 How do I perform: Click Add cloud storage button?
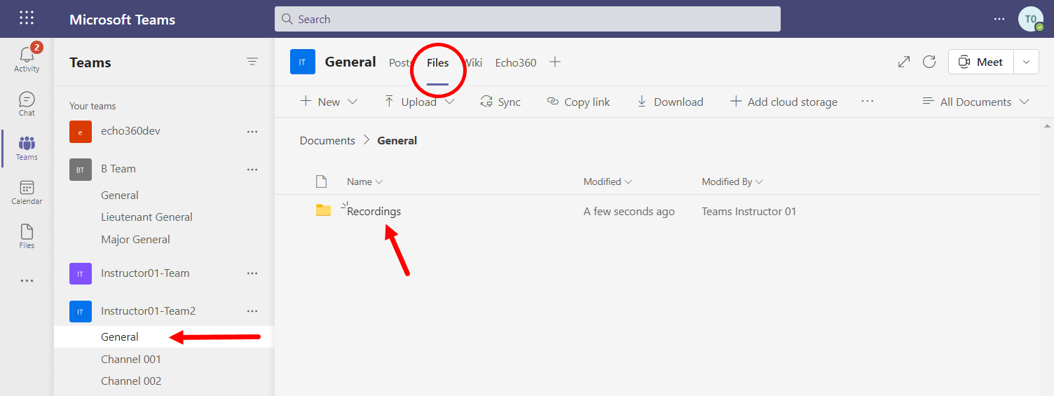783,102
